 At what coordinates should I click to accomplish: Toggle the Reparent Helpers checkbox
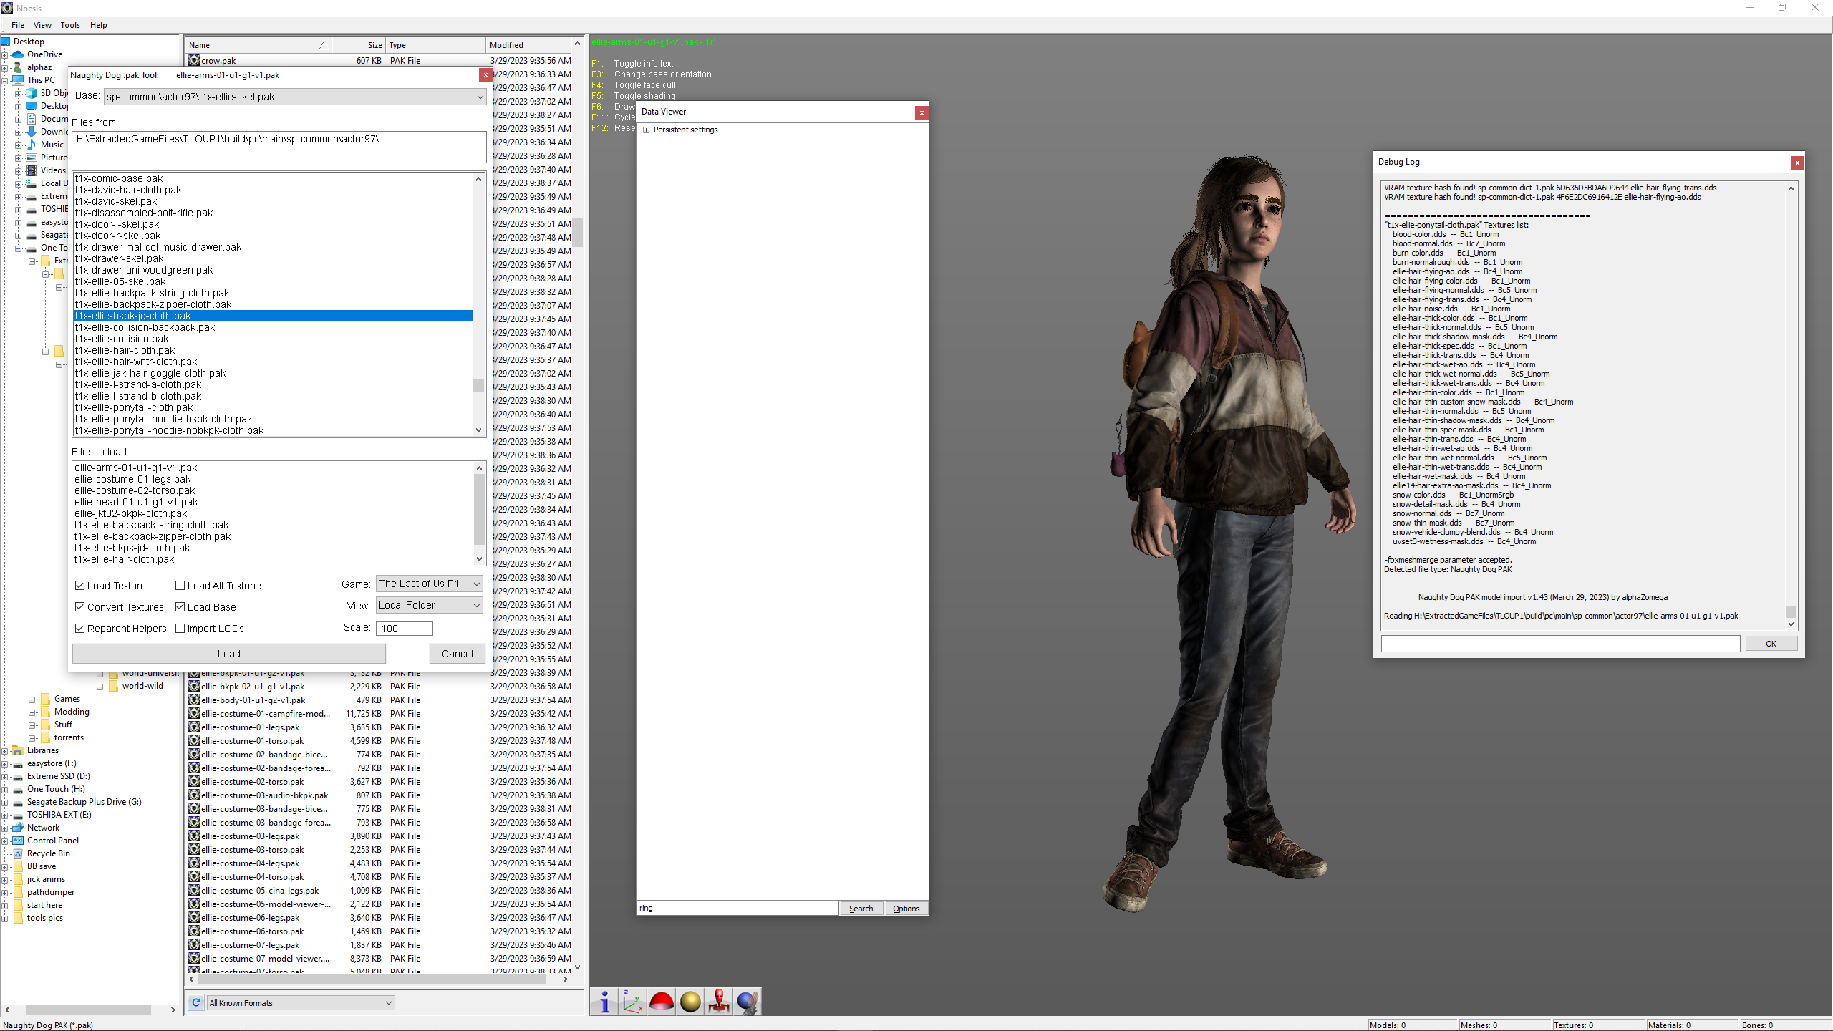pyautogui.click(x=80, y=629)
